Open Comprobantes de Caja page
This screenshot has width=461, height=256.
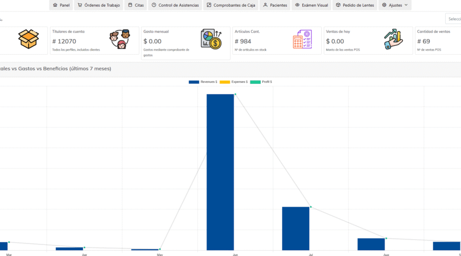click(230, 5)
